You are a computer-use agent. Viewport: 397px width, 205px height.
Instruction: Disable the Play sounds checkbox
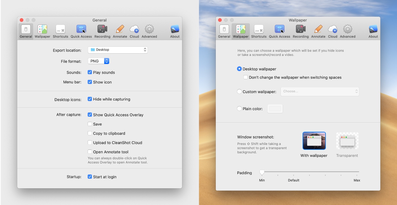coord(90,72)
